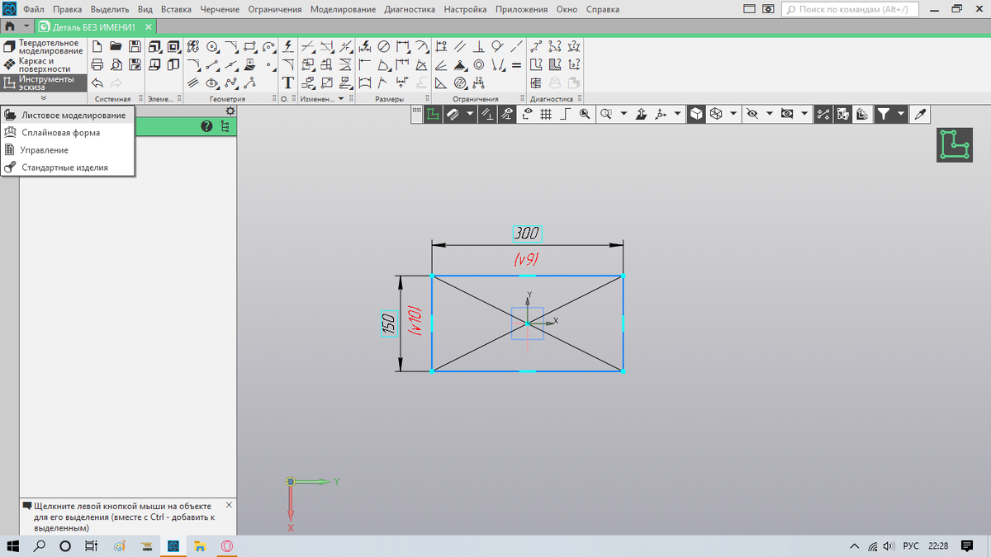Click the Save diskette icon
Image resolution: width=991 pixels, height=557 pixels.
coord(134,46)
